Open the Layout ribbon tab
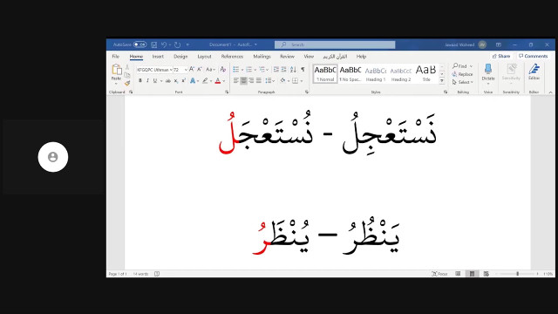 [204, 57]
